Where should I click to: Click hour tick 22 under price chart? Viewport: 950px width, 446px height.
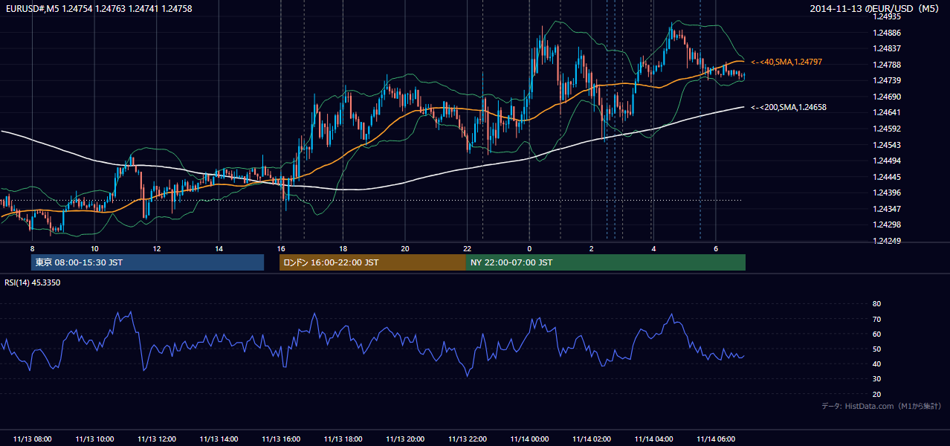pyautogui.click(x=467, y=248)
